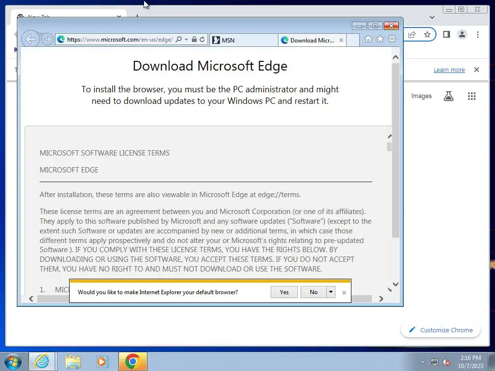495x371 pixels.
Task: Click the license box inner scrollbar thumb
Action: click(x=389, y=147)
